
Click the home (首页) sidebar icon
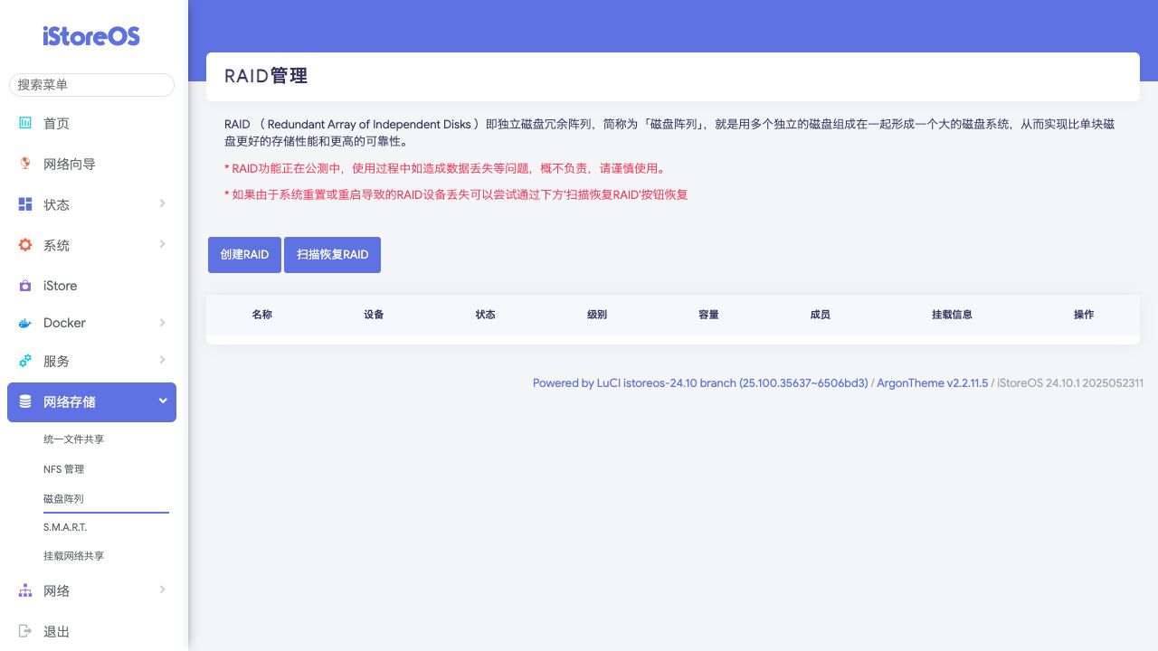tap(25, 123)
